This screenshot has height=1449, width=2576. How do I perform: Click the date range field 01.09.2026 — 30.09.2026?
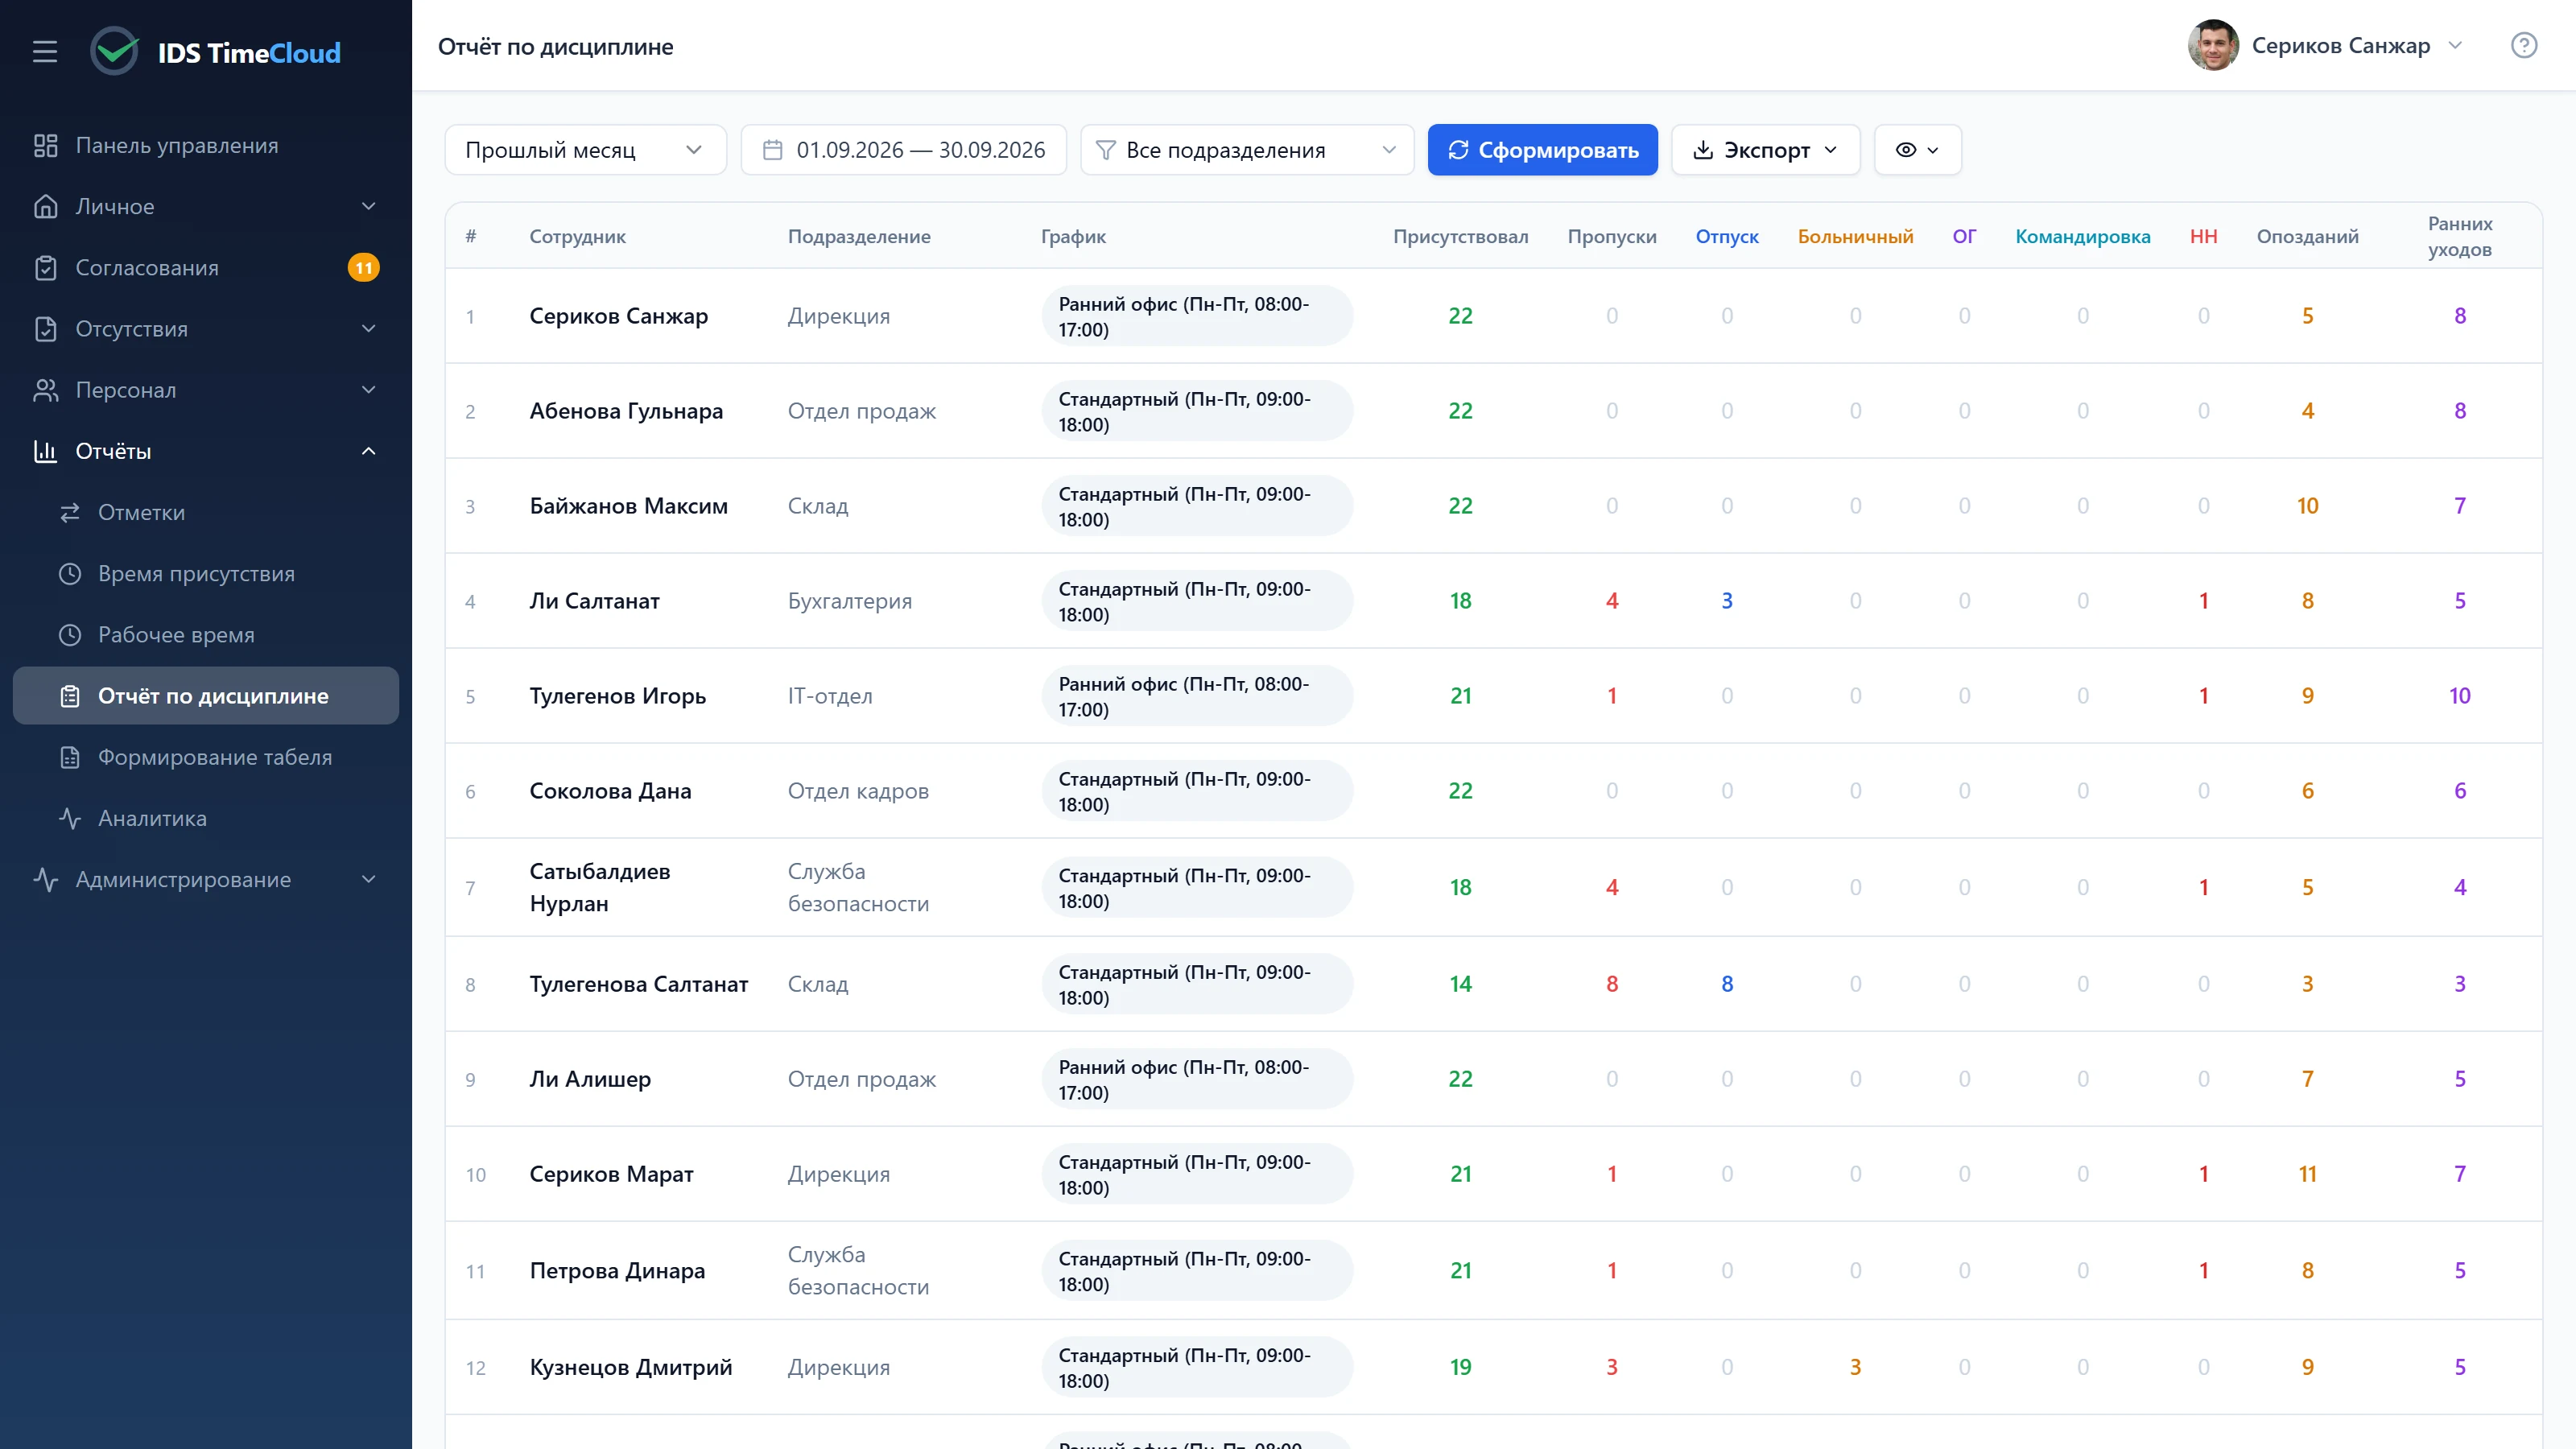click(x=904, y=150)
